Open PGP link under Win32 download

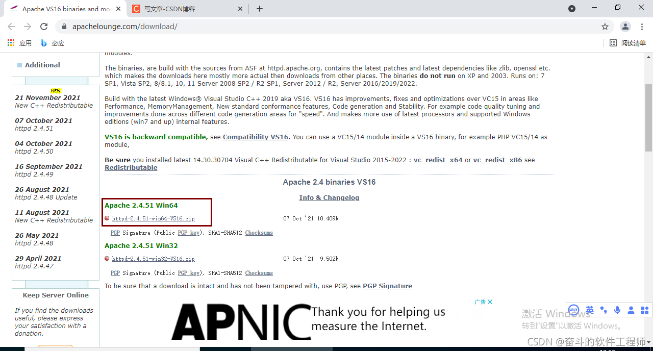[115, 273]
